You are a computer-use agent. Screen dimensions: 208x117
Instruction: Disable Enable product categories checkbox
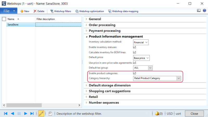click(x=135, y=73)
